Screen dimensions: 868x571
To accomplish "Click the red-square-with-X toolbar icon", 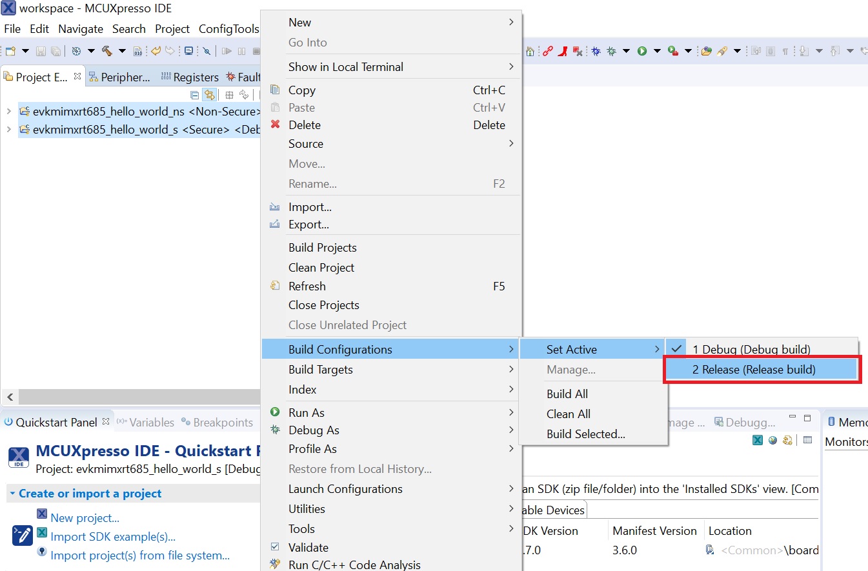I will 578,51.
